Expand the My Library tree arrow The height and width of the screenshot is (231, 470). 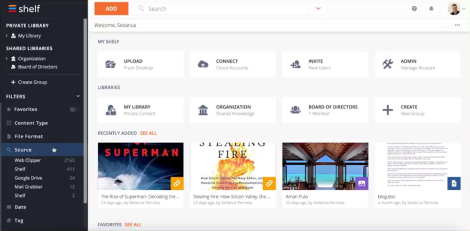pyautogui.click(x=7, y=36)
